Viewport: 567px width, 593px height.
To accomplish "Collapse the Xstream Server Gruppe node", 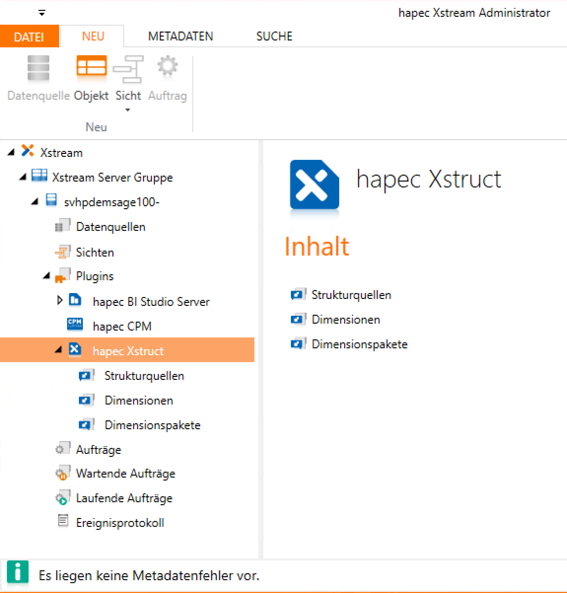I will (23, 177).
